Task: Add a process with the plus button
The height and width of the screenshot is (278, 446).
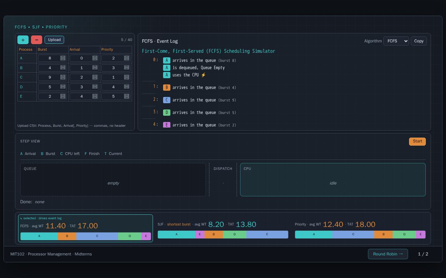Action: point(23,40)
